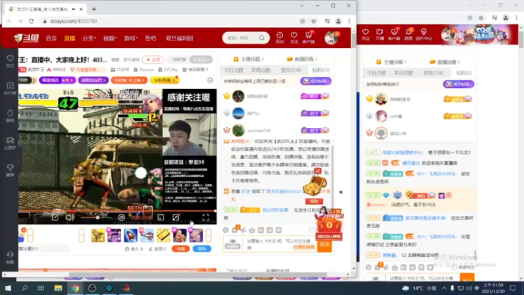Expand the gift bar right chevron
This screenshot has height=295, width=524.
208,235
